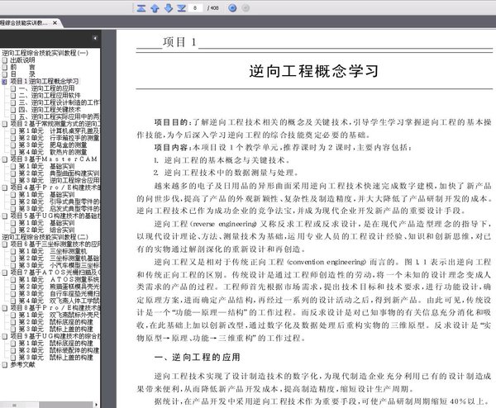Open bookmark 第3单元 自行车座垫光栅扫

(x=60, y=293)
